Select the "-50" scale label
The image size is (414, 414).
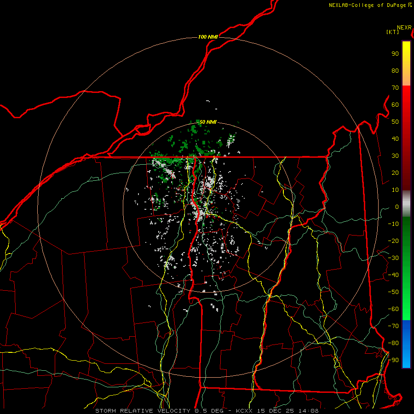pos(393,292)
